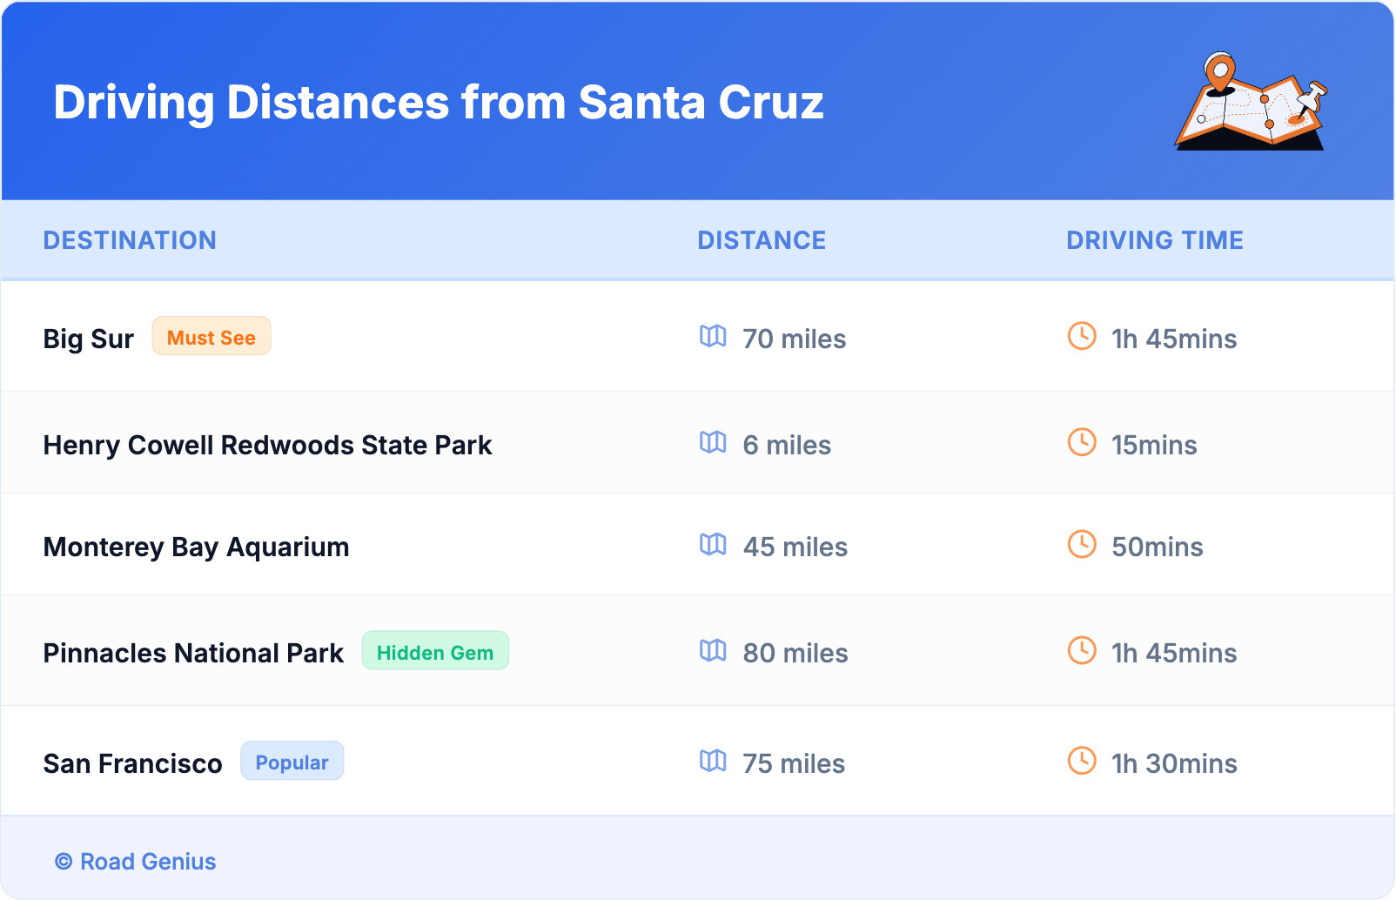Click the clock icon in Pinnacles row

tap(1082, 650)
